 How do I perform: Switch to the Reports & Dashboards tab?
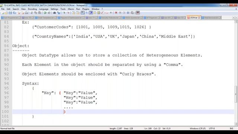[x=71, y=18]
